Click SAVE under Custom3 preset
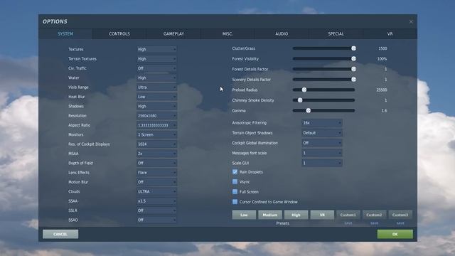Image resolution: width=455 pixels, height=256 pixels. click(x=400, y=223)
